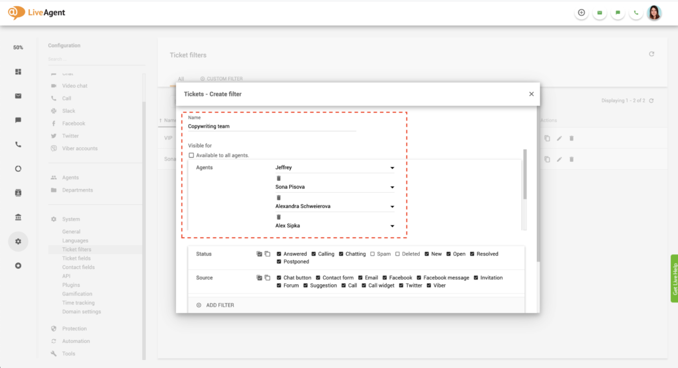Delete the Jeffrey agent with trash icon
The width and height of the screenshot is (678, 368).
tap(279, 178)
